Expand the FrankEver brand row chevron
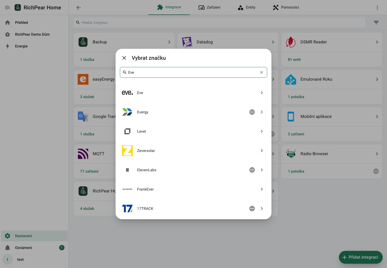The height and width of the screenshot is (268, 387). (x=262, y=189)
